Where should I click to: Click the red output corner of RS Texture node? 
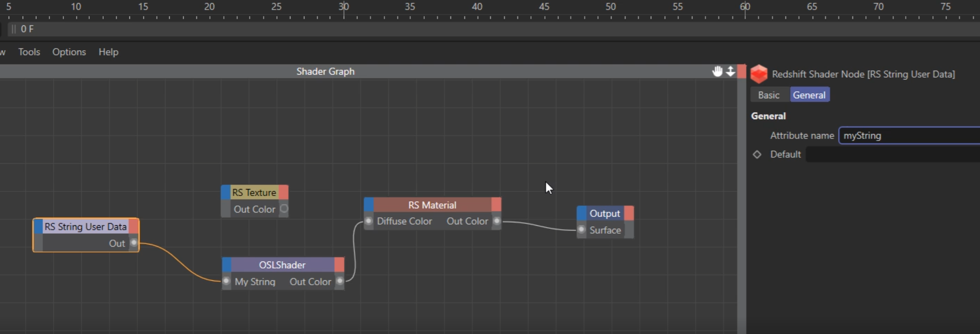pos(283,192)
